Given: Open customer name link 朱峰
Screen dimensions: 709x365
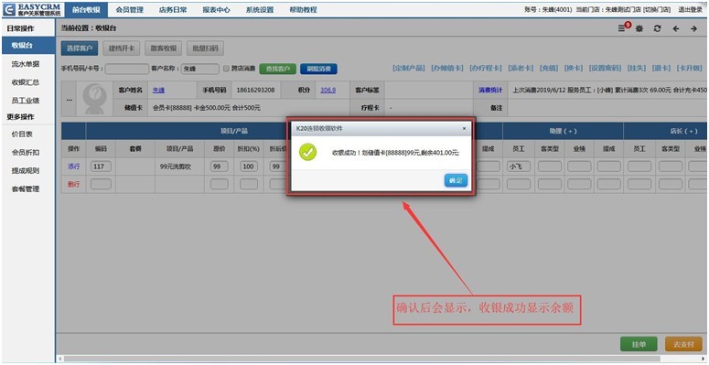Looking at the screenshot, I should 158,90.
